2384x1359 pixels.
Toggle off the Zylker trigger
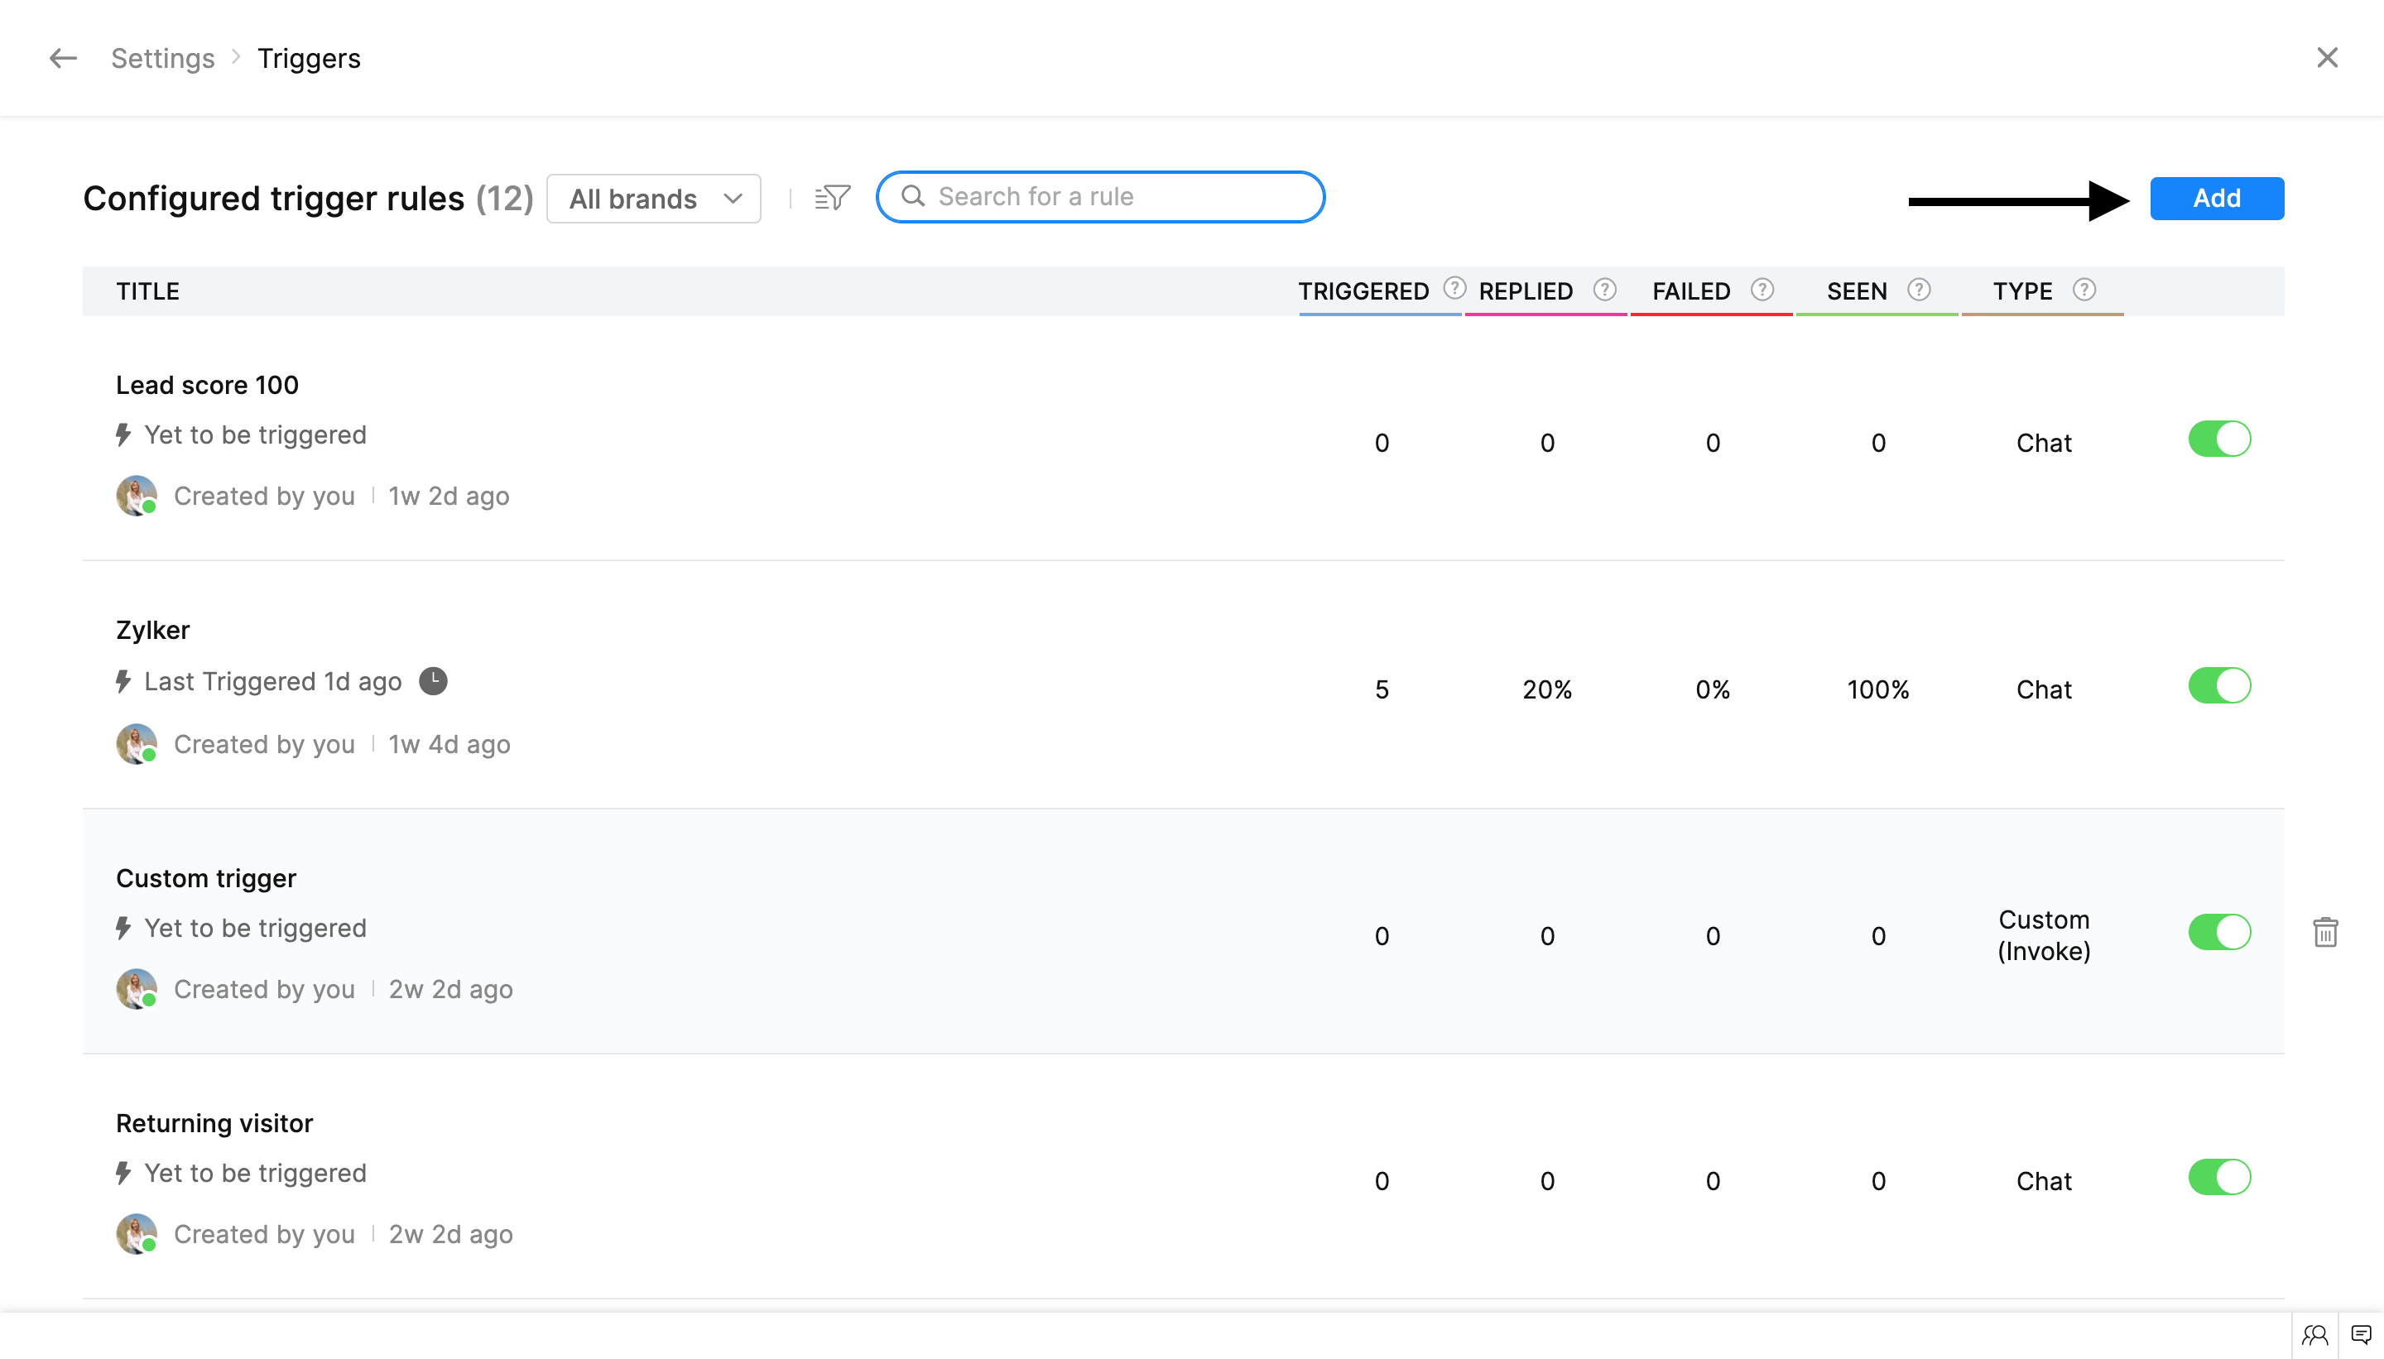pos(2218,686)
